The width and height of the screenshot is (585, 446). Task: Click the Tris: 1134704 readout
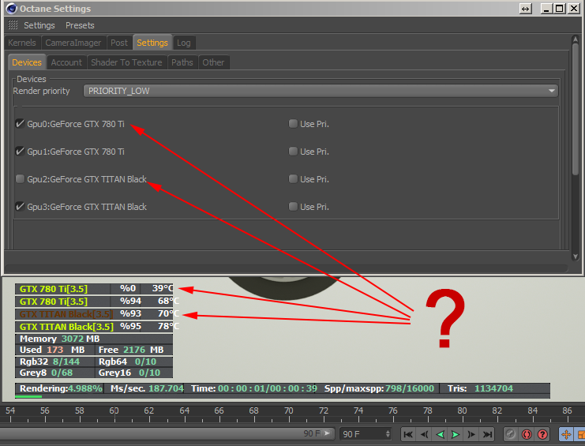(x=480, y=388)
